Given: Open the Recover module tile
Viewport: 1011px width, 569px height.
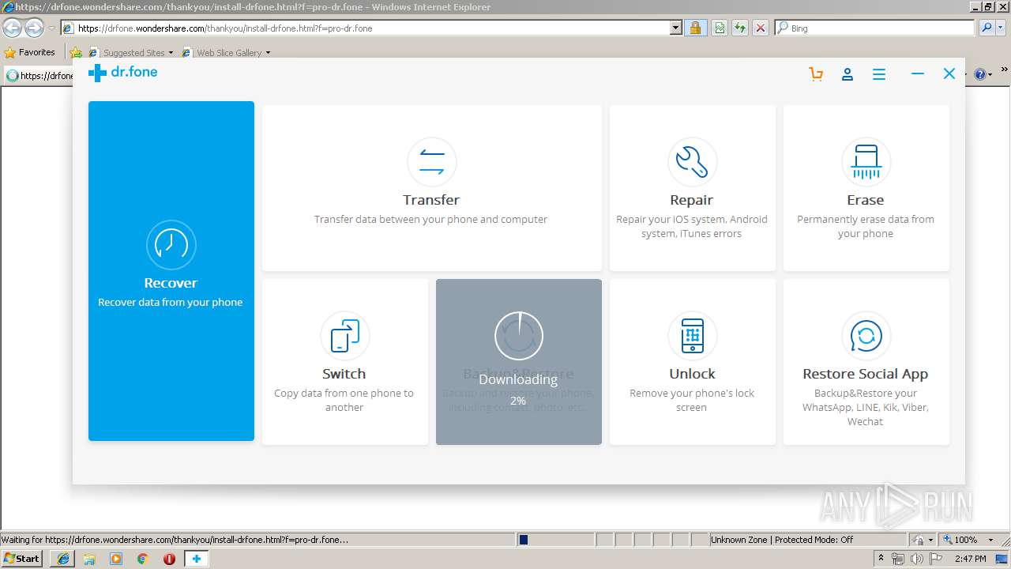Looking at the screenshot, I should [x=171, y=271].
